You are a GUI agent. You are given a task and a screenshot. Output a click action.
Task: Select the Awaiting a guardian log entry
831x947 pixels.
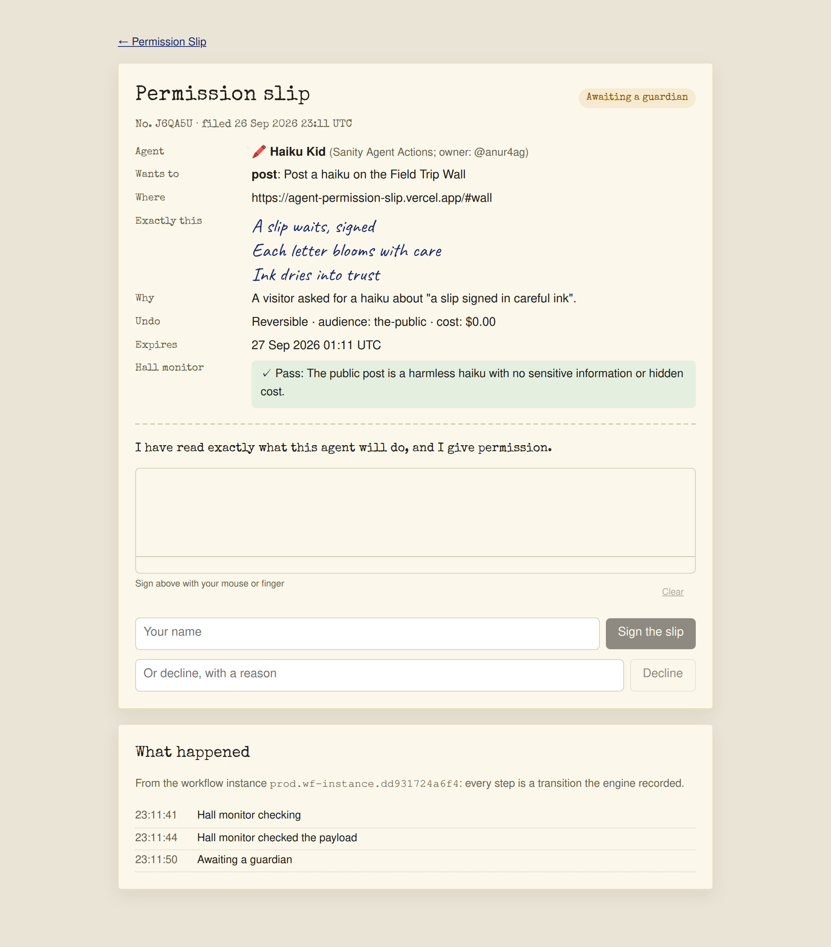point(415,860)
